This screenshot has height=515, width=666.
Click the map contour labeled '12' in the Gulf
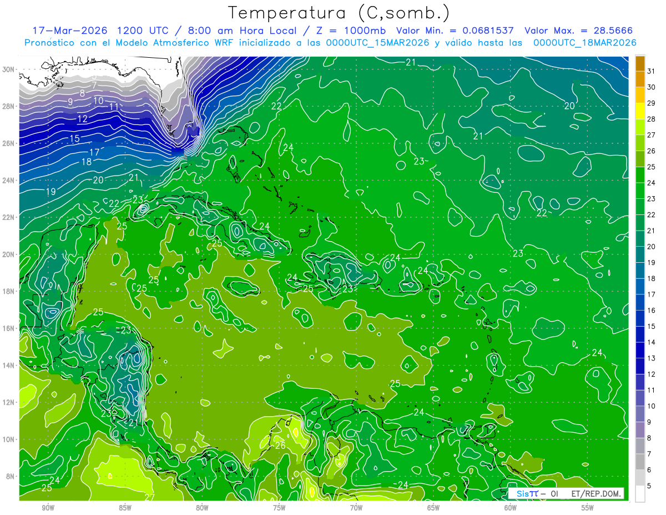[x=83, y=119]
